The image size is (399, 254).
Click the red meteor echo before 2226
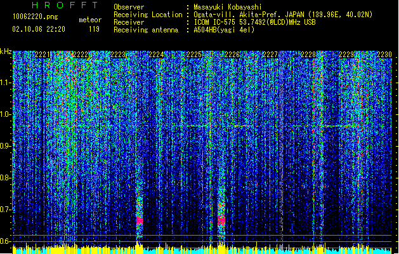pos(221,220)
